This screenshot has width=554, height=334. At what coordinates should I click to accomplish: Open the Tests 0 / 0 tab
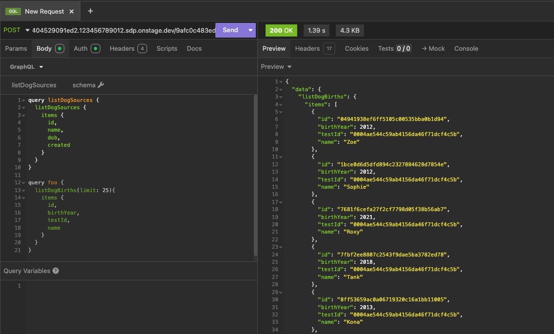coord(394,48)
